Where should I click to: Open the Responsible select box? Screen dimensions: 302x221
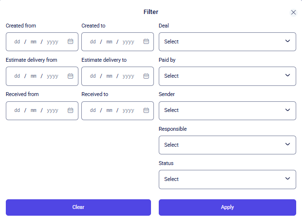click(227, 145)
